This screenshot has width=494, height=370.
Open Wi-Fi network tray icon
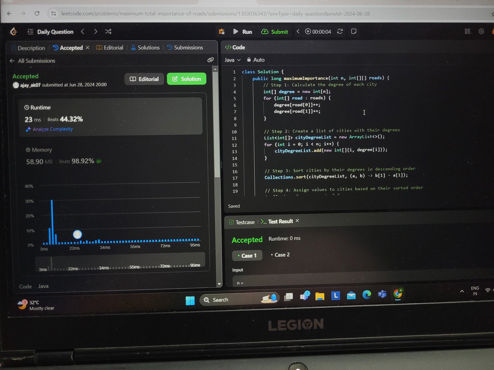pos(488,290)
